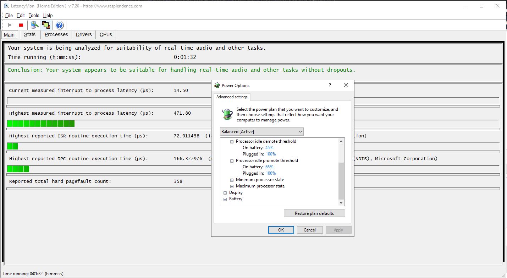
Task: Click the highest DPC execution time bar
Action: [x=18, y=169]
